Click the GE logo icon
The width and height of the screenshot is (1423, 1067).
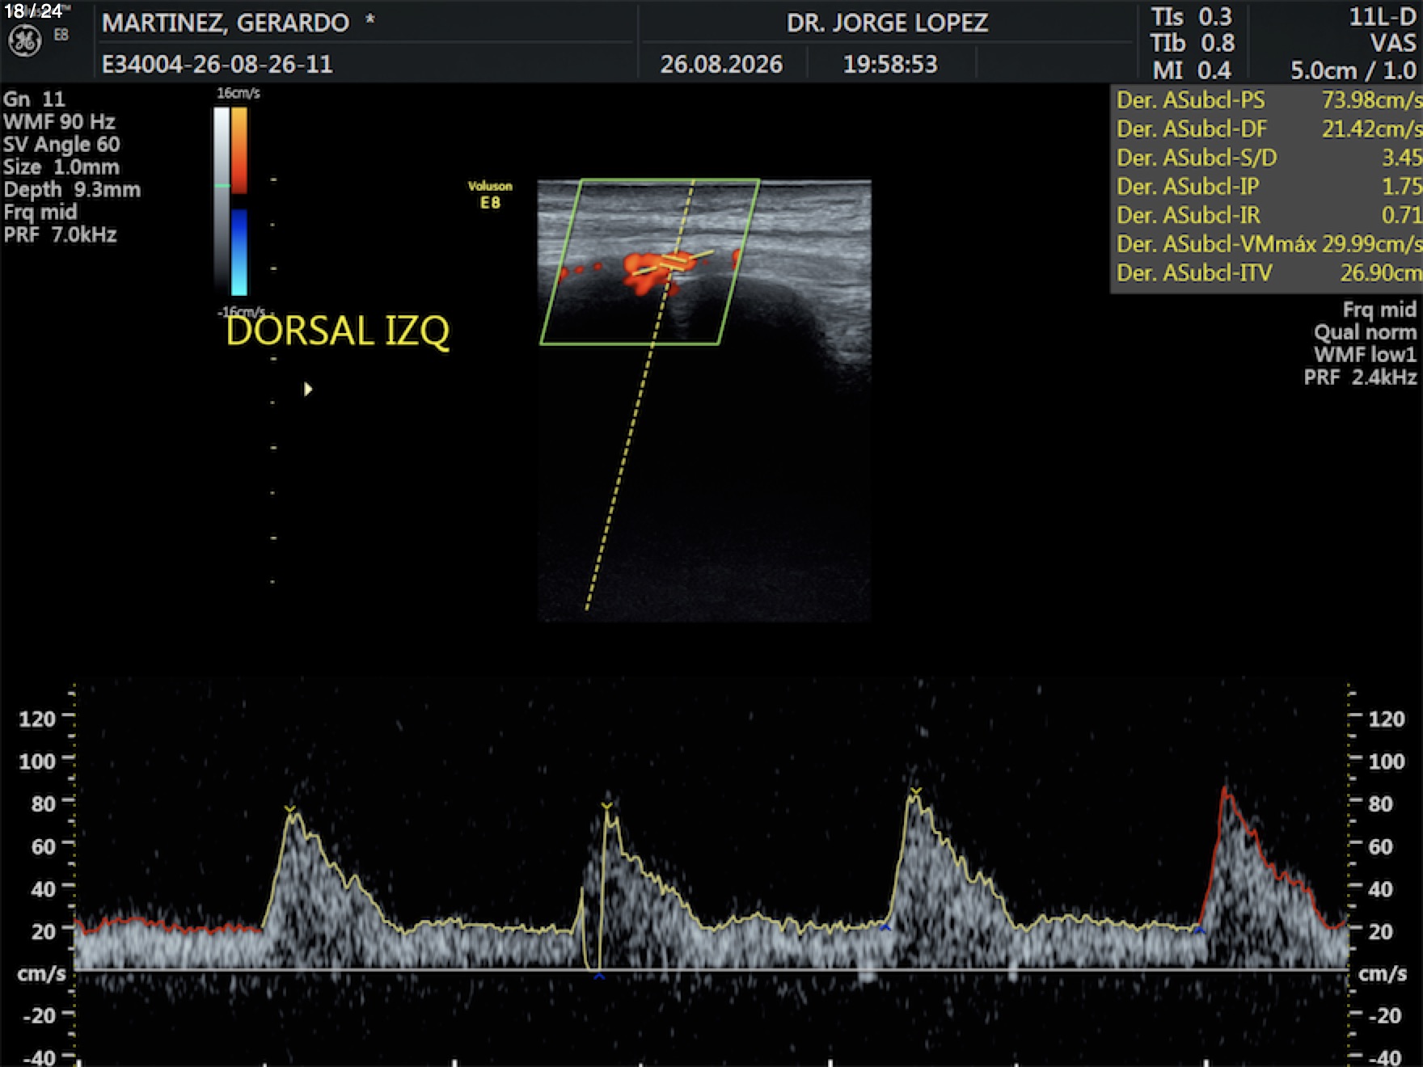coord(24,40)
